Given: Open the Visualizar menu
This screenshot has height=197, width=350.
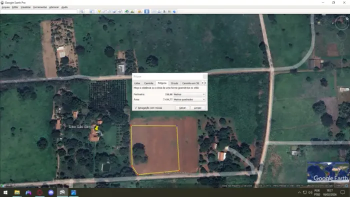Looking at the screenshot, I should coord(25,7).
